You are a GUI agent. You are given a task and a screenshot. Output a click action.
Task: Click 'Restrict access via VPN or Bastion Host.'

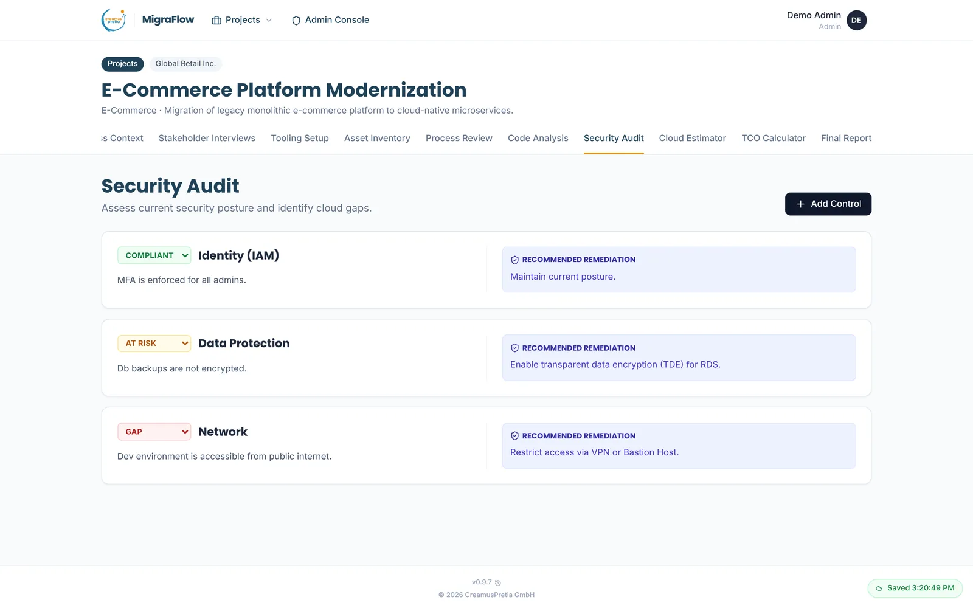point(594,452)
